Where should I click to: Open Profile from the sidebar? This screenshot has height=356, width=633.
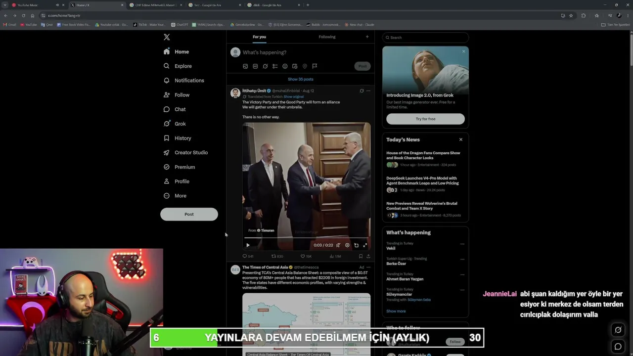click(x=177, y=181)
